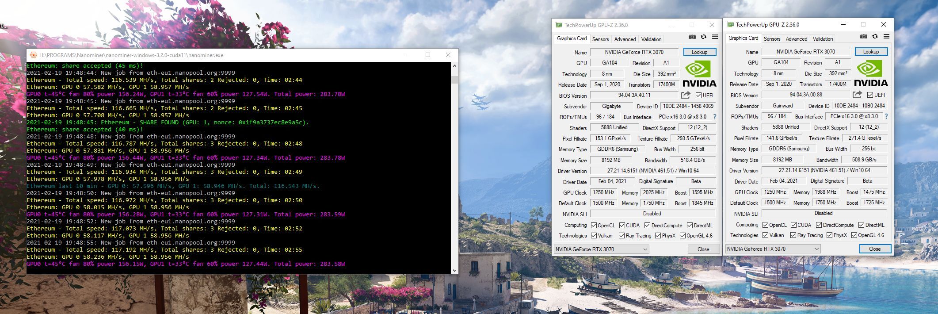Click Memory clock value 1988 MHz
The height and width of the screenshot is (314, 938).
click(x=825, y=192)
